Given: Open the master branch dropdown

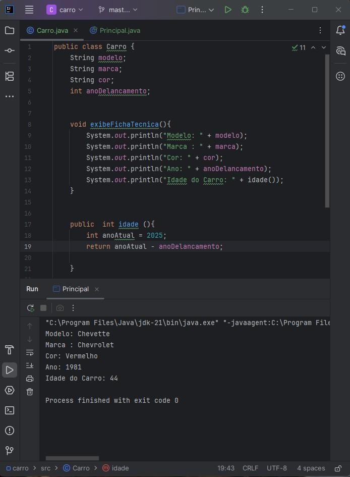Looking at the screenshot, I should [118, 10].
